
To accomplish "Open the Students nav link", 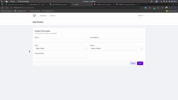I will tap(53, 16).
